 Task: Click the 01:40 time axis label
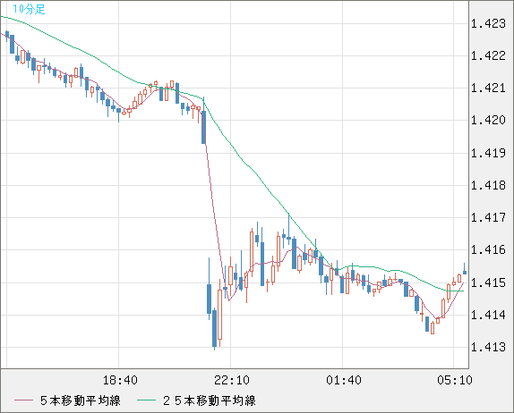click(344, 380)
